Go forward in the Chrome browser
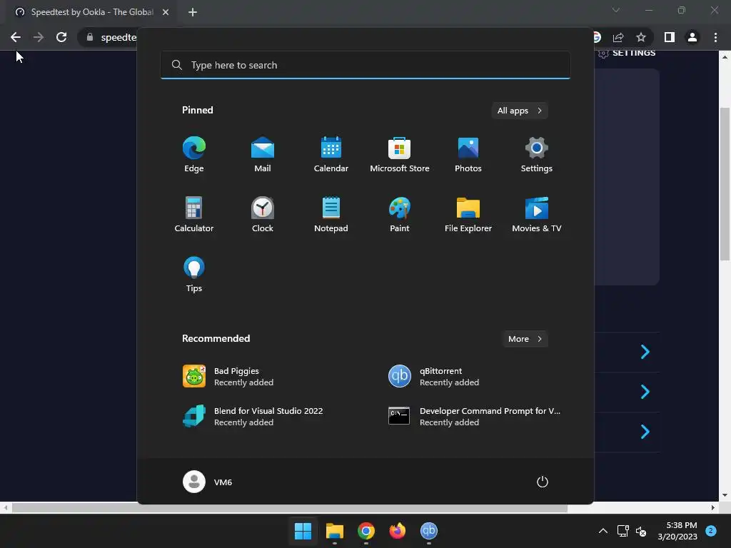731x548 pixels. 39,37
